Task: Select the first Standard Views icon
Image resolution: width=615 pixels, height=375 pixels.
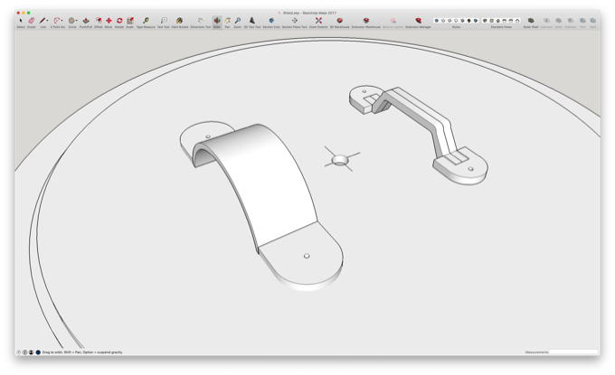Action: 485,21
